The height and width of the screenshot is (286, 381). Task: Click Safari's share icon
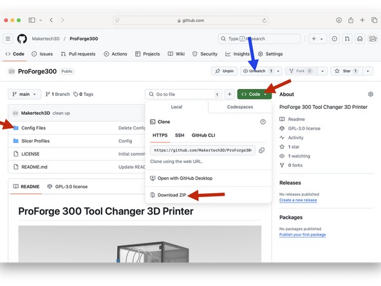pos(351,20)
